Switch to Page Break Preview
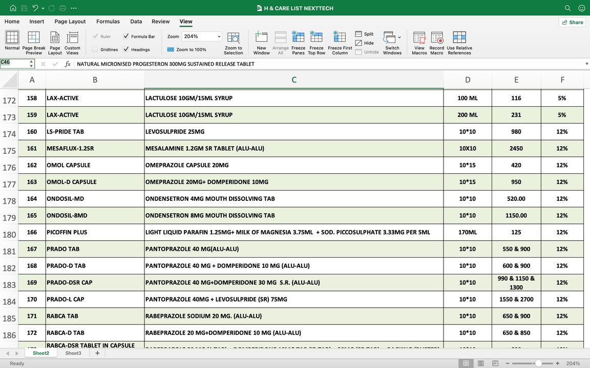 coord(34,43)
